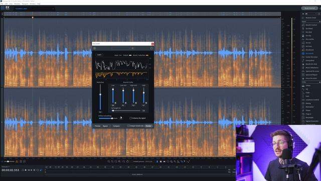321x181 pixels.
Task: Open the Normalize module
Action: click(309, 107)
